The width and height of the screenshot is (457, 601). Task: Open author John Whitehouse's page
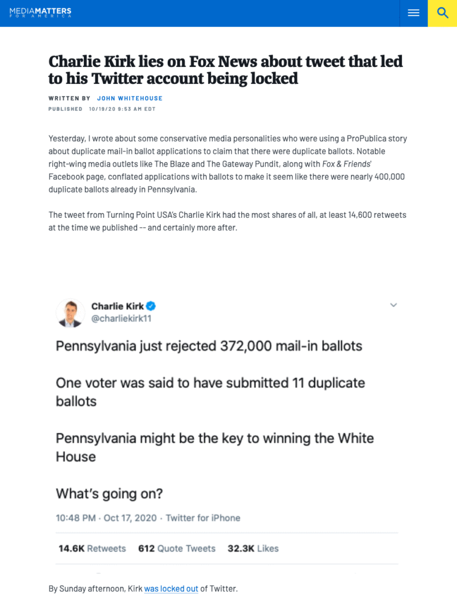[x=130, y=99]
